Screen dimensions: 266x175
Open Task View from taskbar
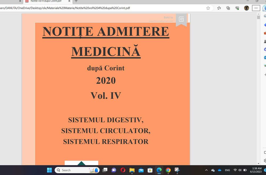[105, 170]
